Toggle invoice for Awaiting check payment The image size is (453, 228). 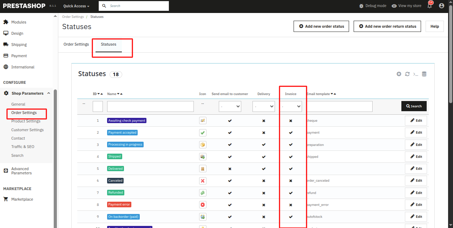click(291, 121)
